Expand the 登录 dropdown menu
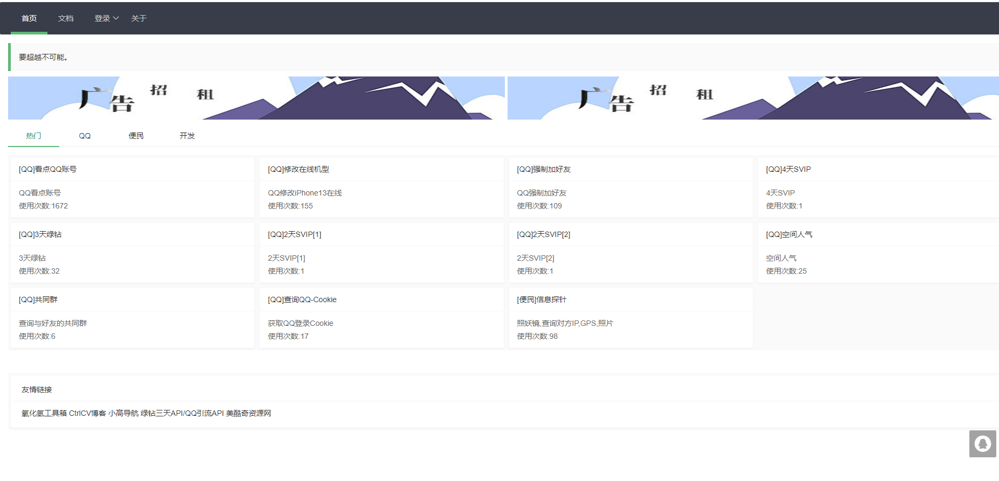The image size is (999, 481). pos(106,18)
